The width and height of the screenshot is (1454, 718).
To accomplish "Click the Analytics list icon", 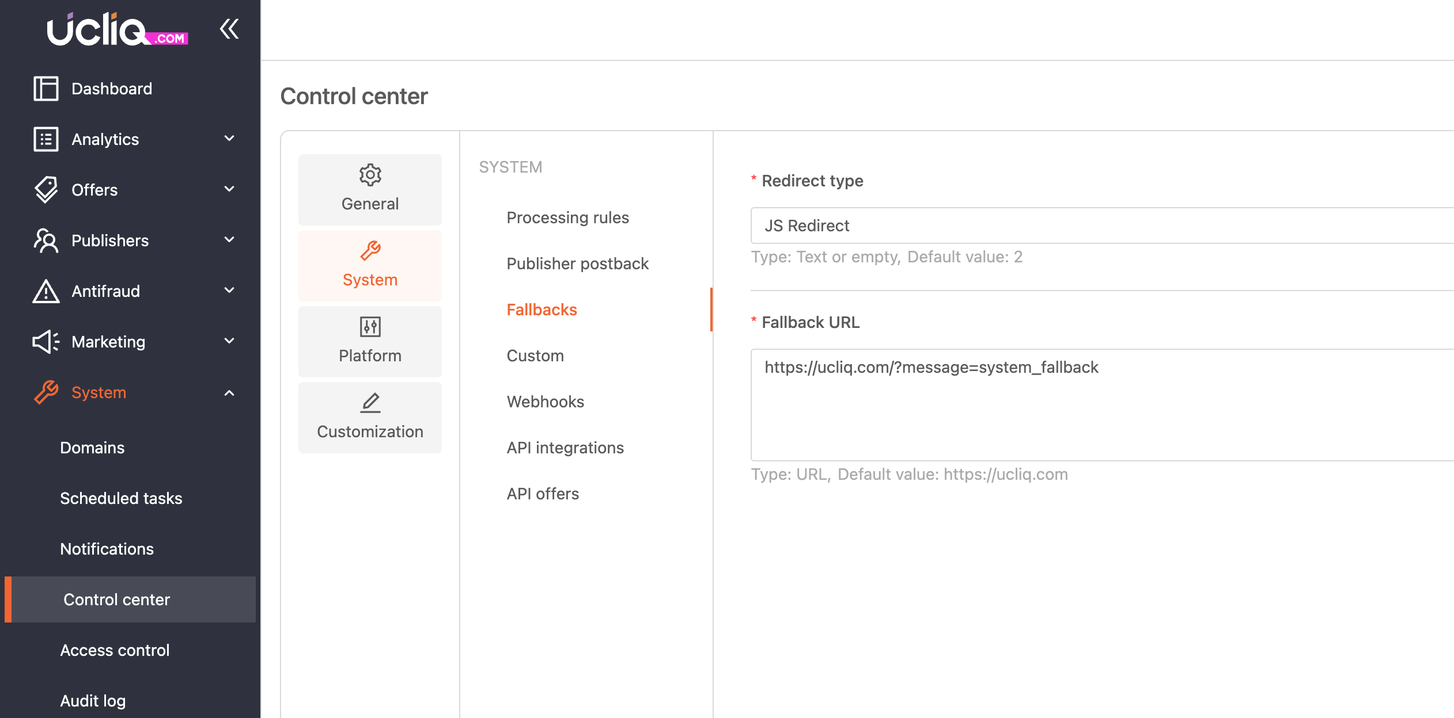I will click(x=46, y=139).
